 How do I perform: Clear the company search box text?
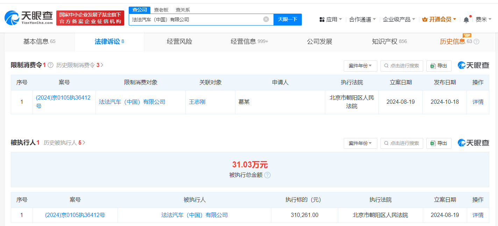coord(266,19)
